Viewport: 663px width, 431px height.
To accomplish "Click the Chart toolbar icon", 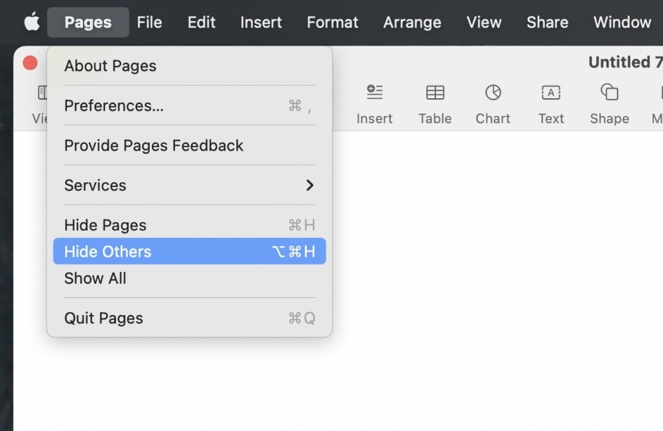I will [493, 93].
